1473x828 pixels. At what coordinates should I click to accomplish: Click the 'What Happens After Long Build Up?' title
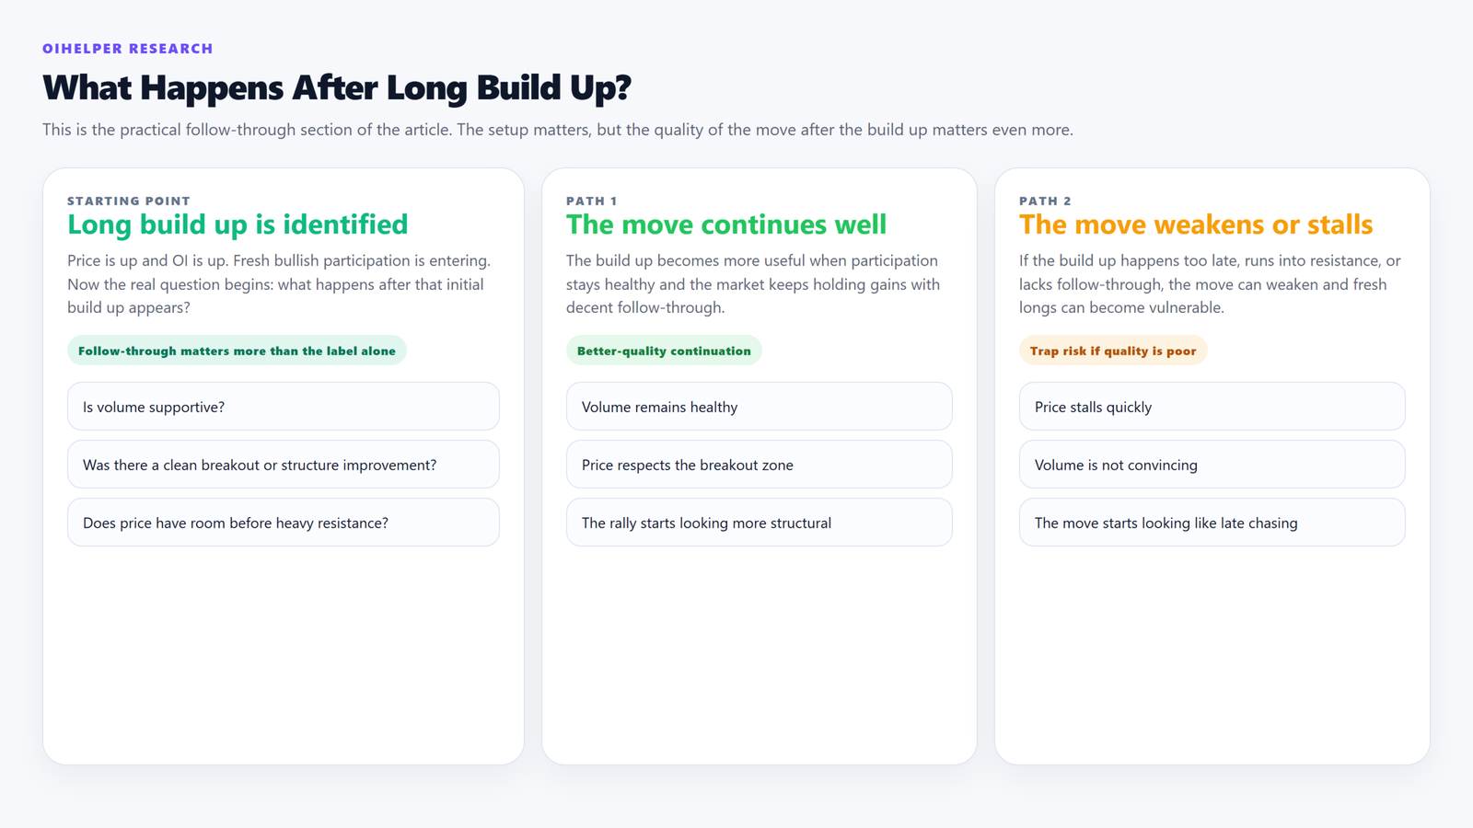(x=337, y=88)
